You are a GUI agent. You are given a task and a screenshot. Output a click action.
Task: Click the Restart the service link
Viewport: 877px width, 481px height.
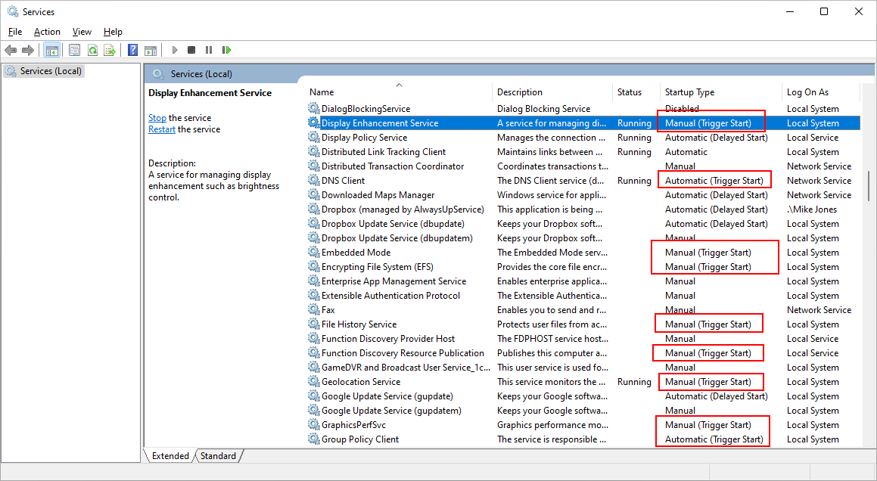(162, 129)
